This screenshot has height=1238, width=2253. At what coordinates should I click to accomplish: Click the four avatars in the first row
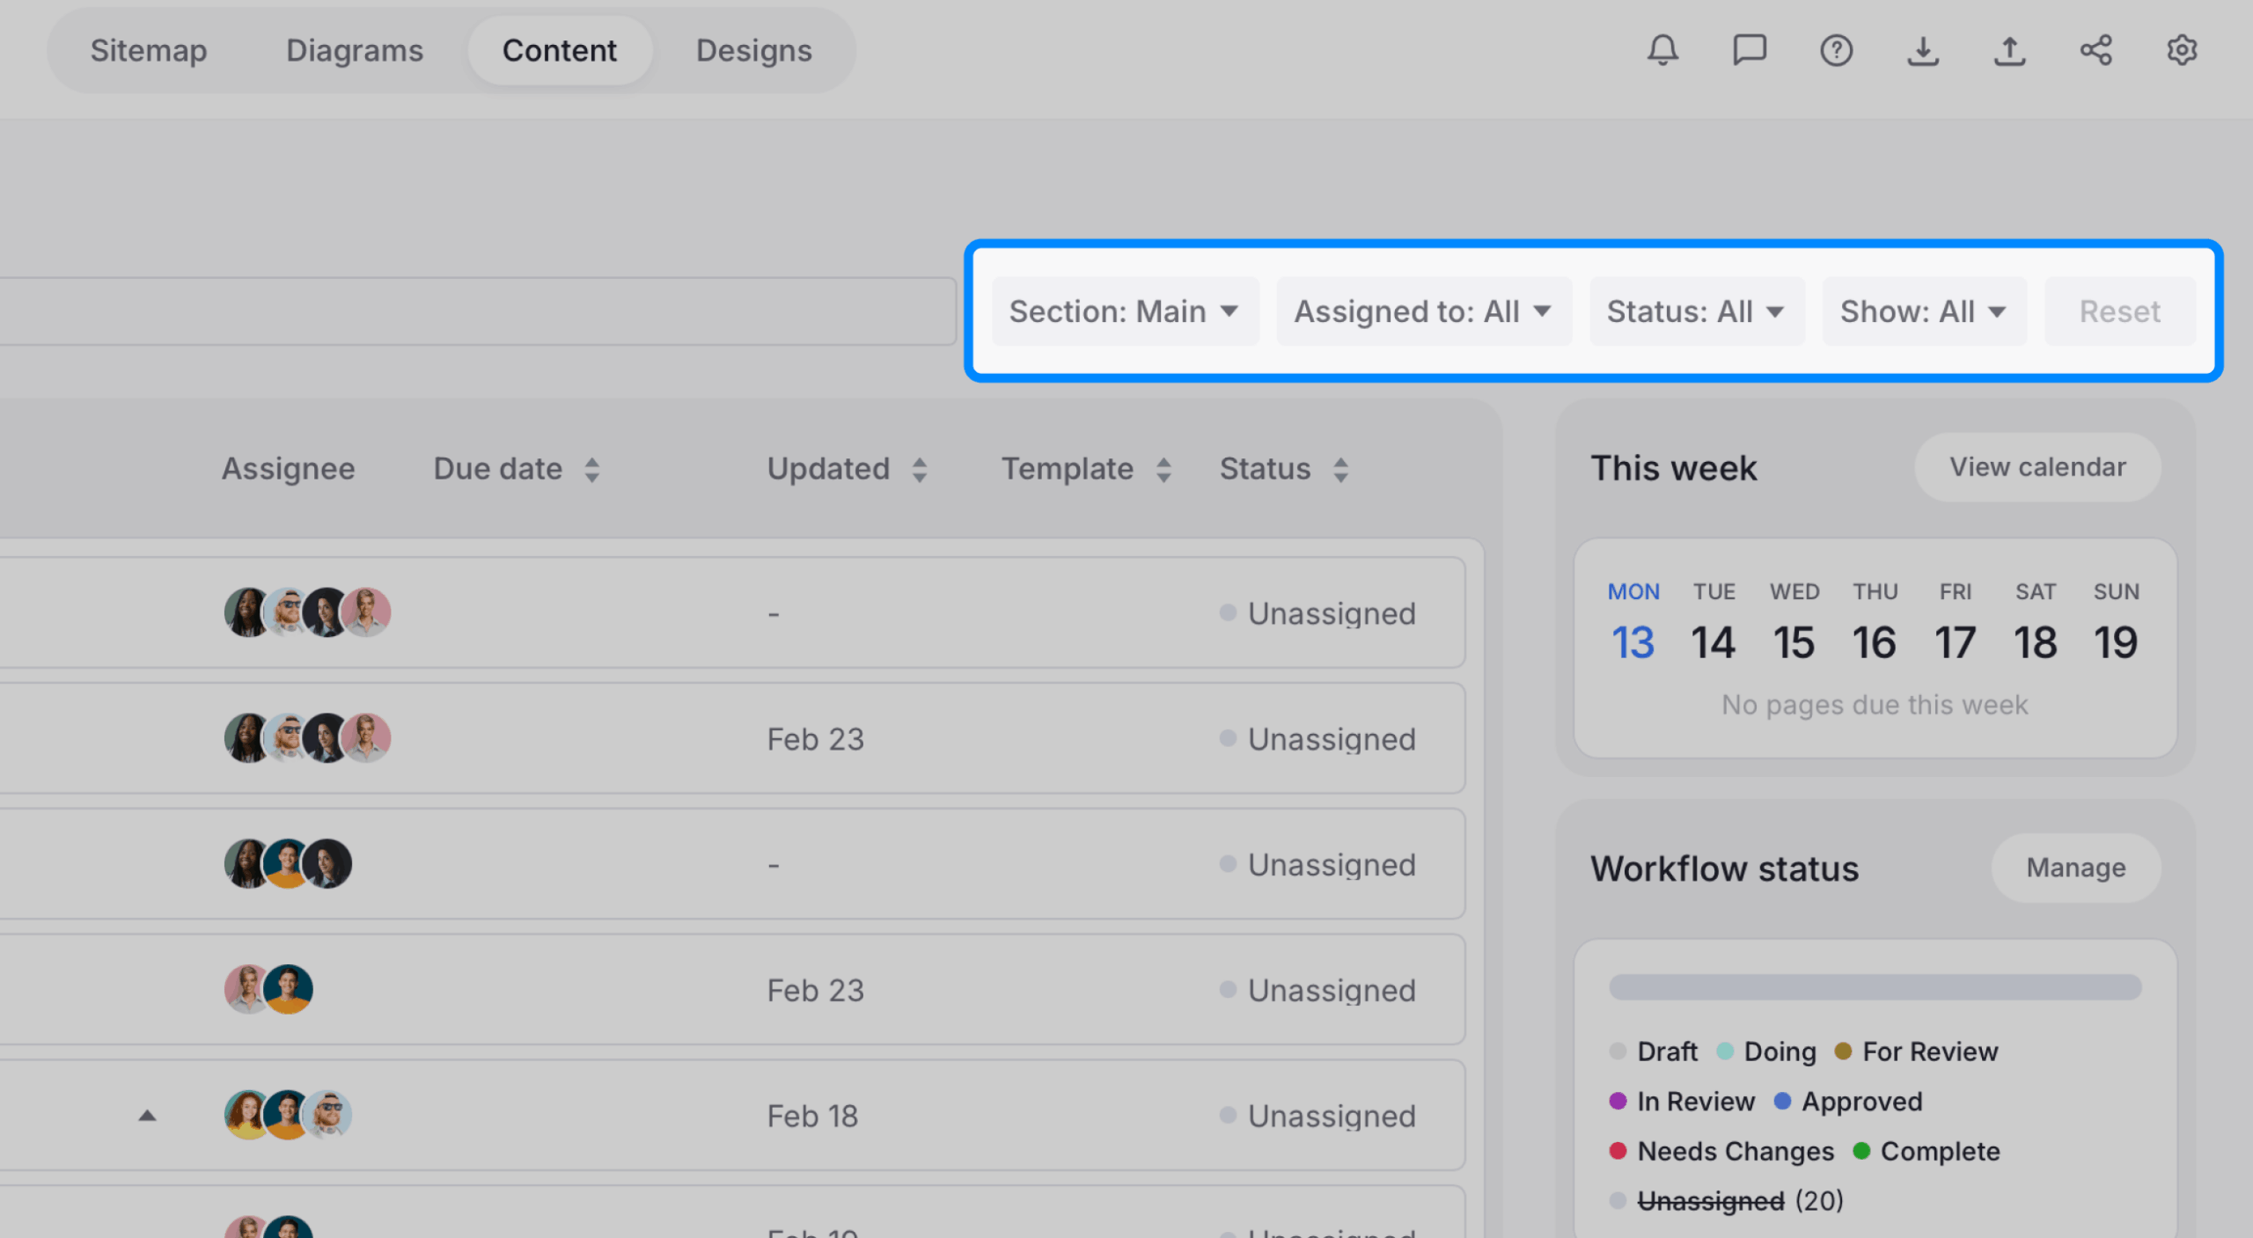click(x=307, y=612)
